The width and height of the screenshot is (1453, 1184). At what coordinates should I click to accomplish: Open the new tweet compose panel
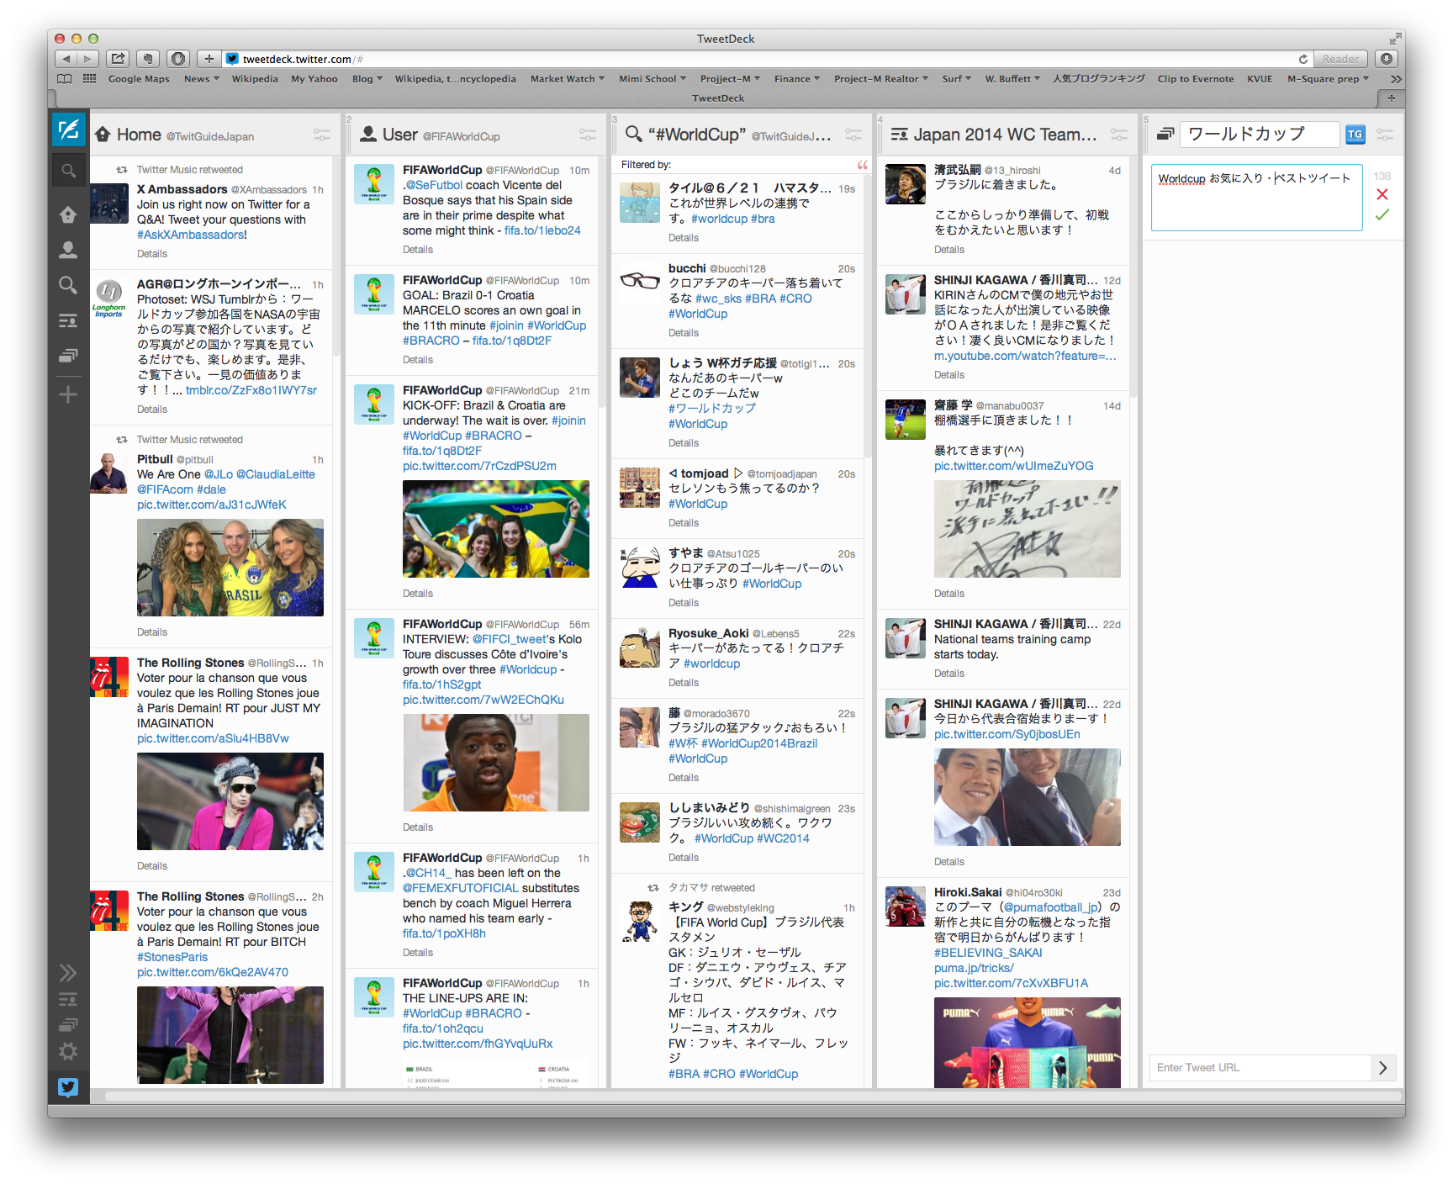(x=68, y=130)
